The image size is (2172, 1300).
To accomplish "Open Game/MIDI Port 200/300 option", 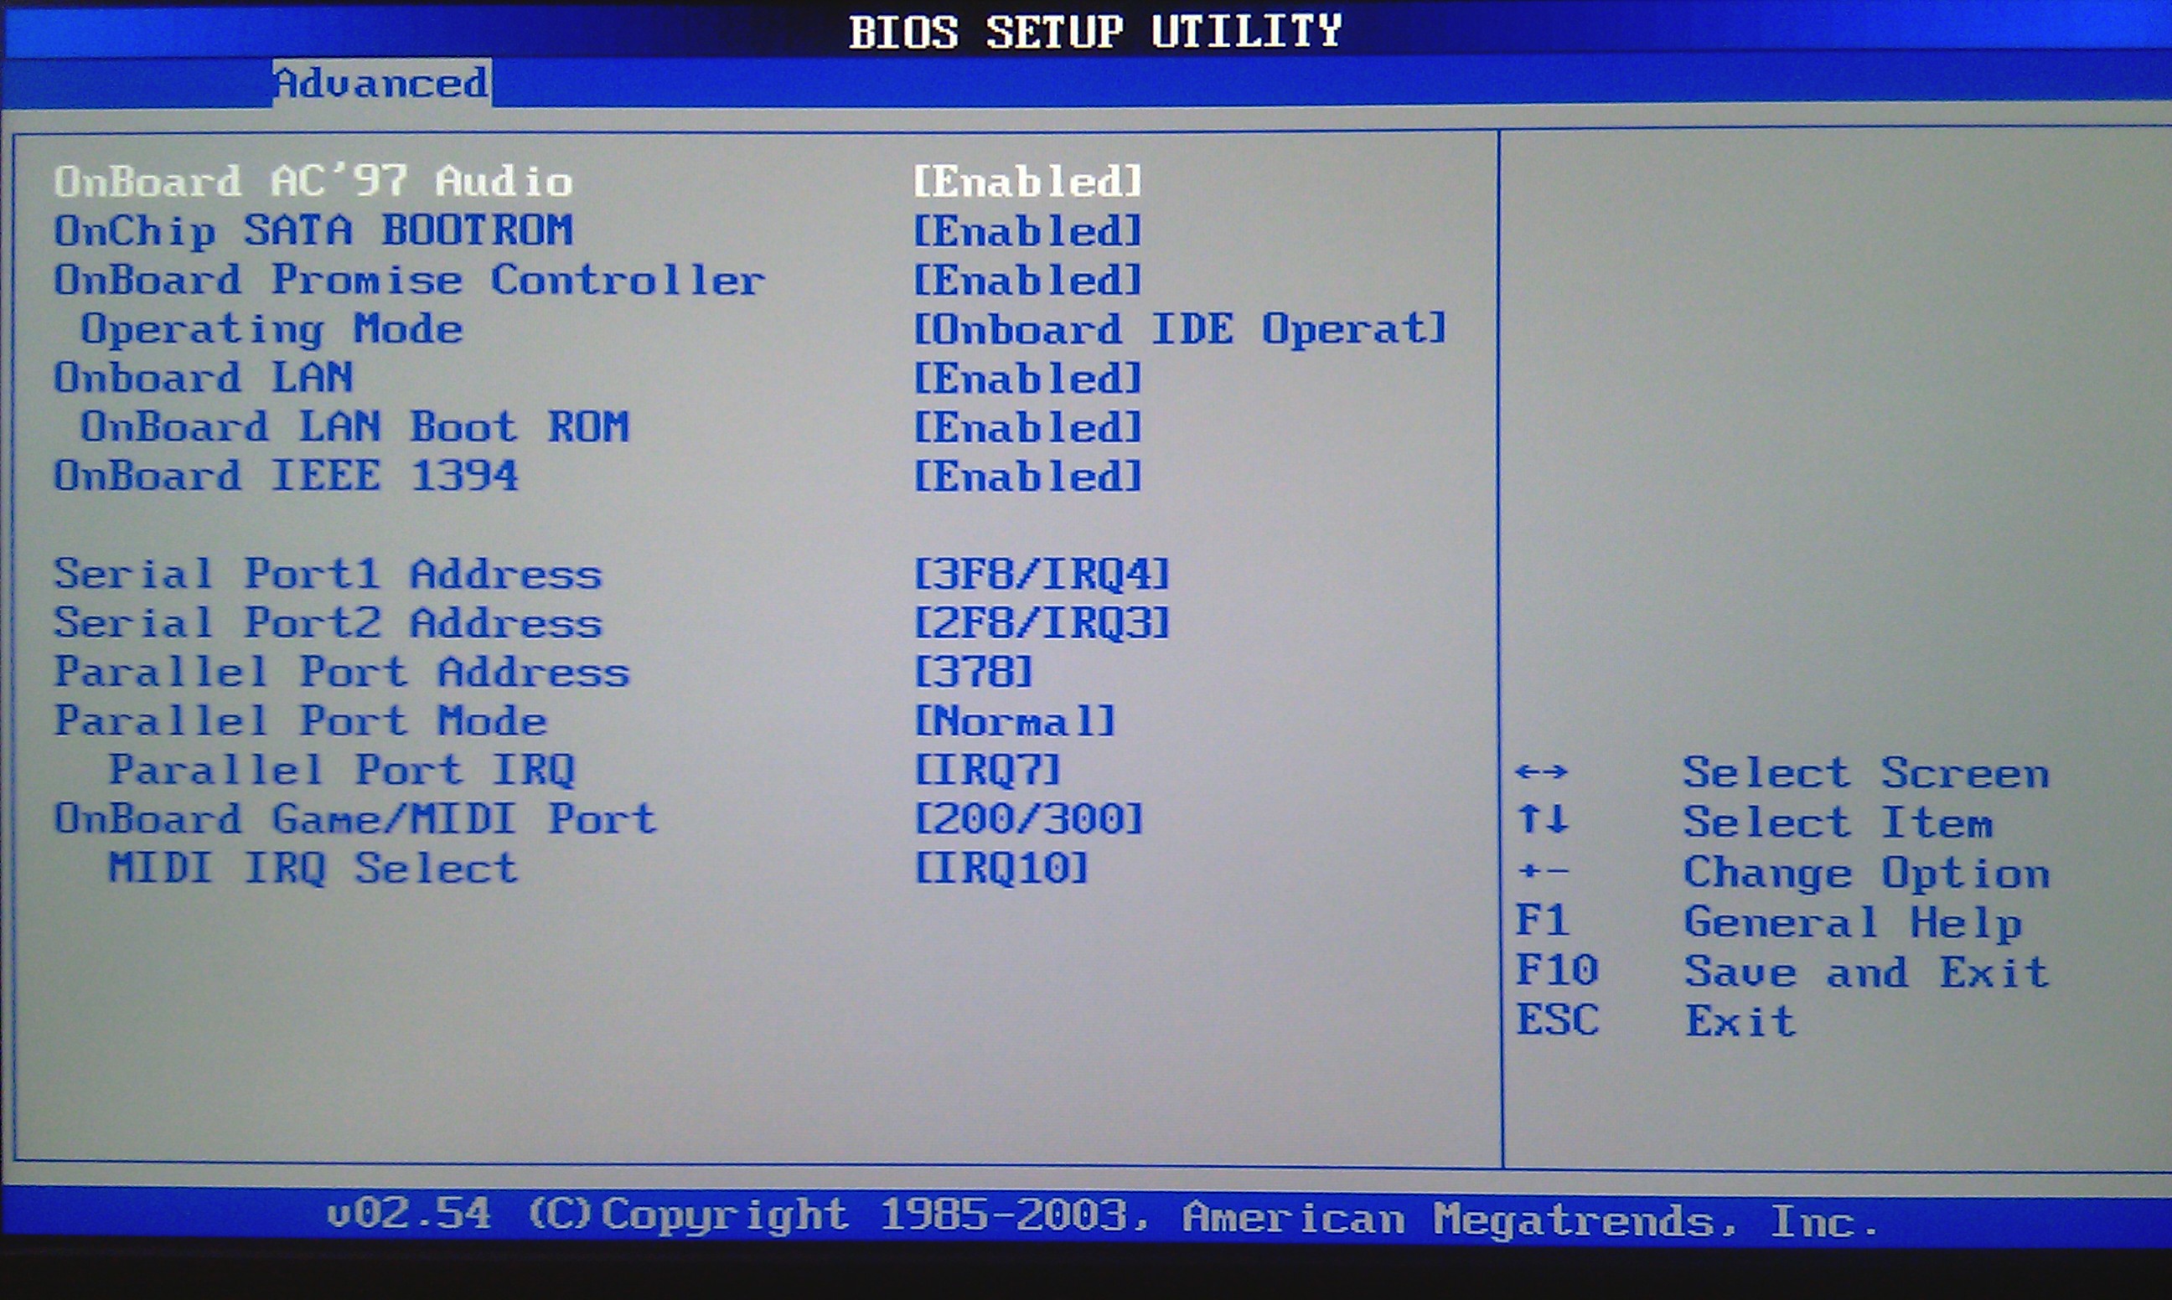I will [x=1029, y=820].
